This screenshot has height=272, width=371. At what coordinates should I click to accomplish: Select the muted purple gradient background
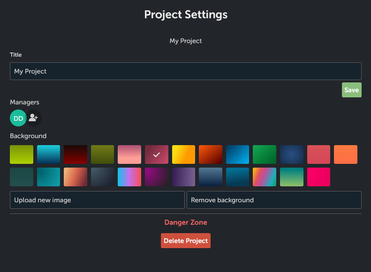coord(183,177)
